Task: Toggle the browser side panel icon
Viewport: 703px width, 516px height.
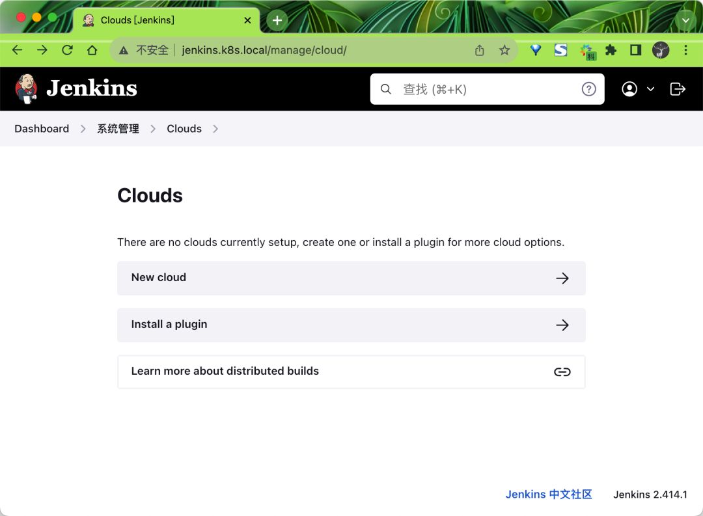Action: 636,49
